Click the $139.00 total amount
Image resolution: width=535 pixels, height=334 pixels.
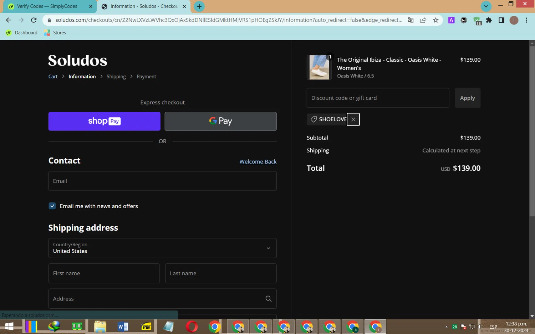(467, 168)
